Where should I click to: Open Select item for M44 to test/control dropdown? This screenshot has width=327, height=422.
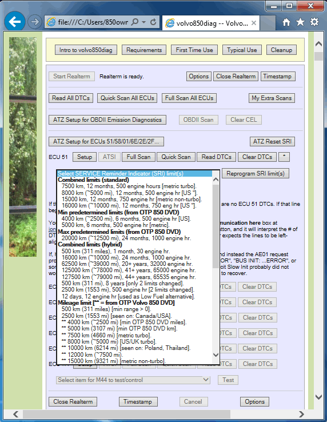[133, 380]
